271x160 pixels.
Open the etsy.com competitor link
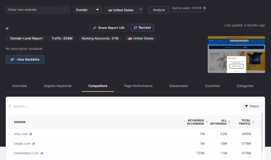pos(21,134)
